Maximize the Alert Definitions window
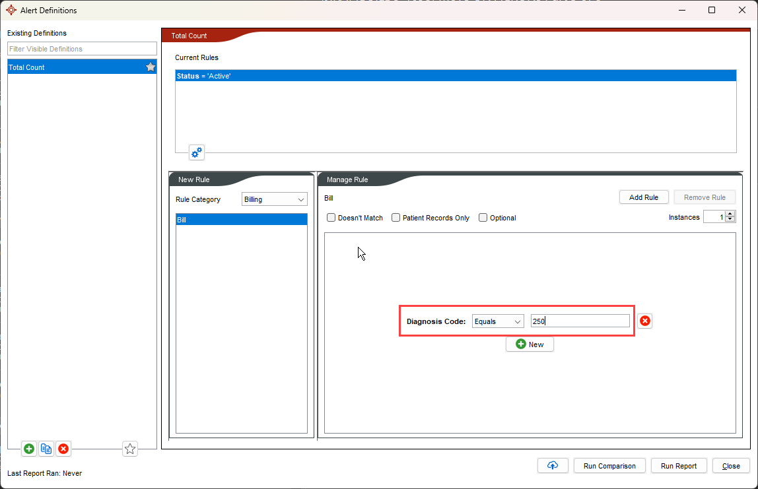This screenshot has height=489, width=758. point(712,10)
